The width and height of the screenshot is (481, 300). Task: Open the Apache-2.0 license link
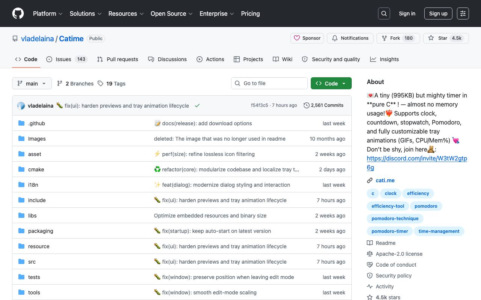click(399, 254)
